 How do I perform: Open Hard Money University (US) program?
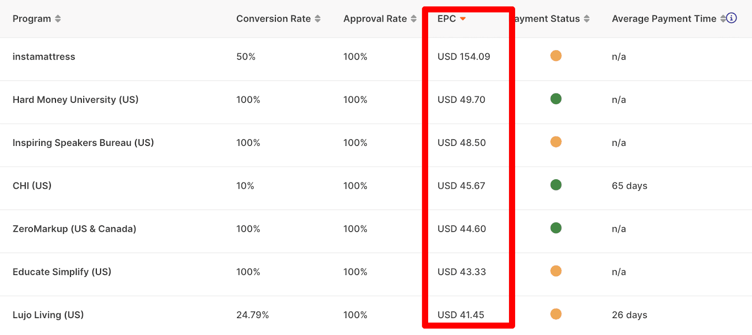click(75, 99)
